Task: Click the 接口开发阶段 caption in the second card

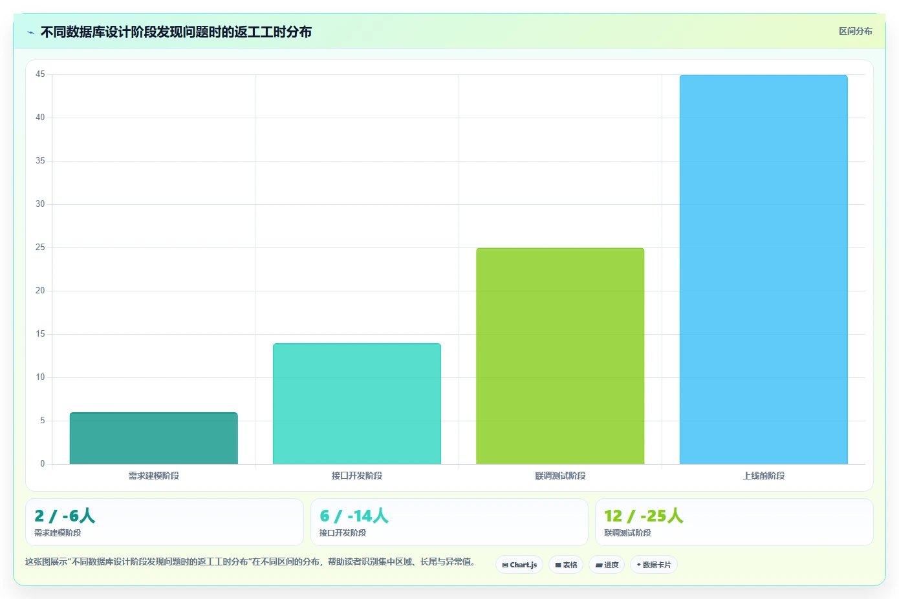Action: [x=343, y=533]
